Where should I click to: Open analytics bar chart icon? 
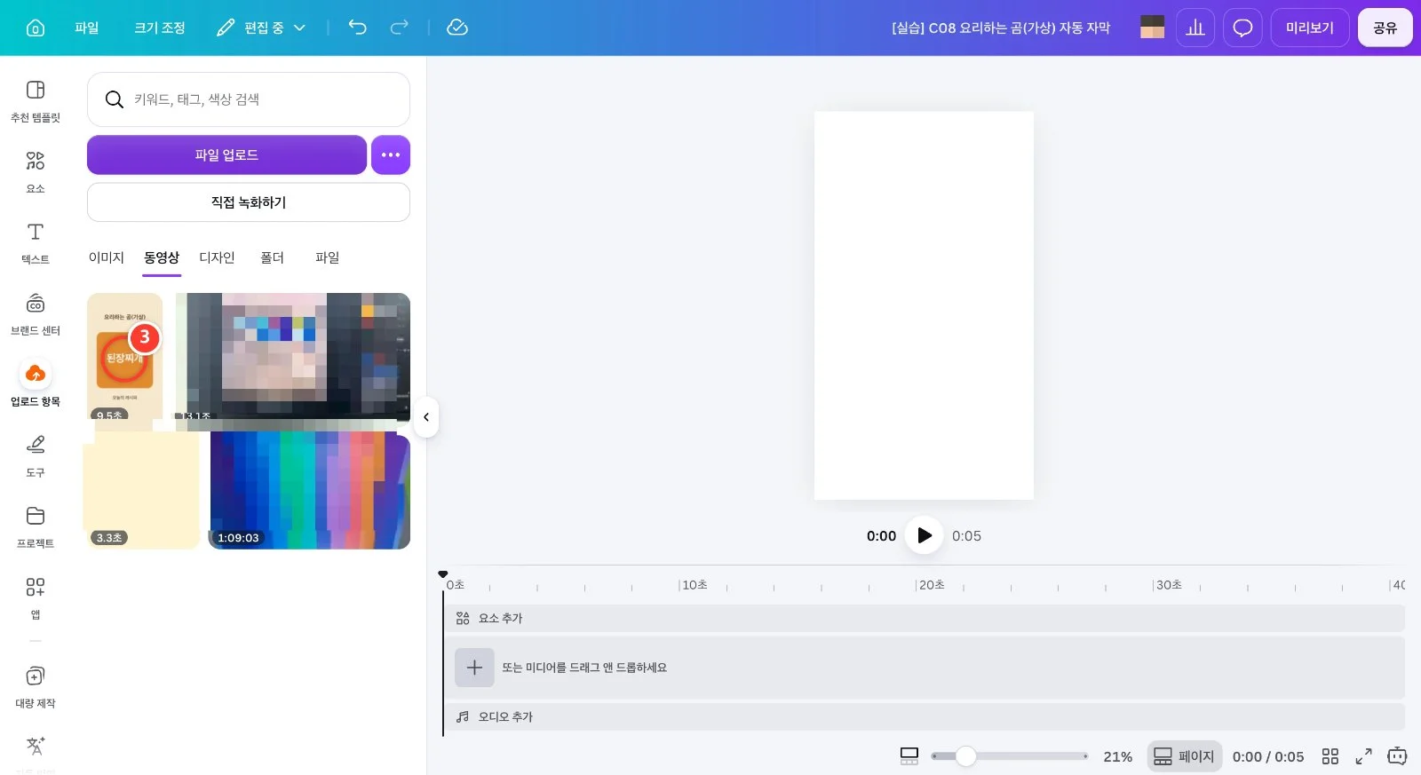tap(1195, 28)
